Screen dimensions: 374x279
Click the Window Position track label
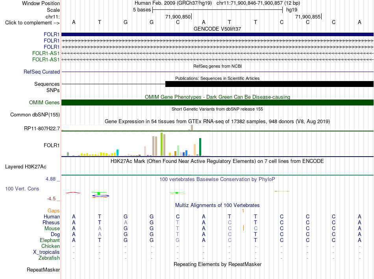[x=41, y=3]
